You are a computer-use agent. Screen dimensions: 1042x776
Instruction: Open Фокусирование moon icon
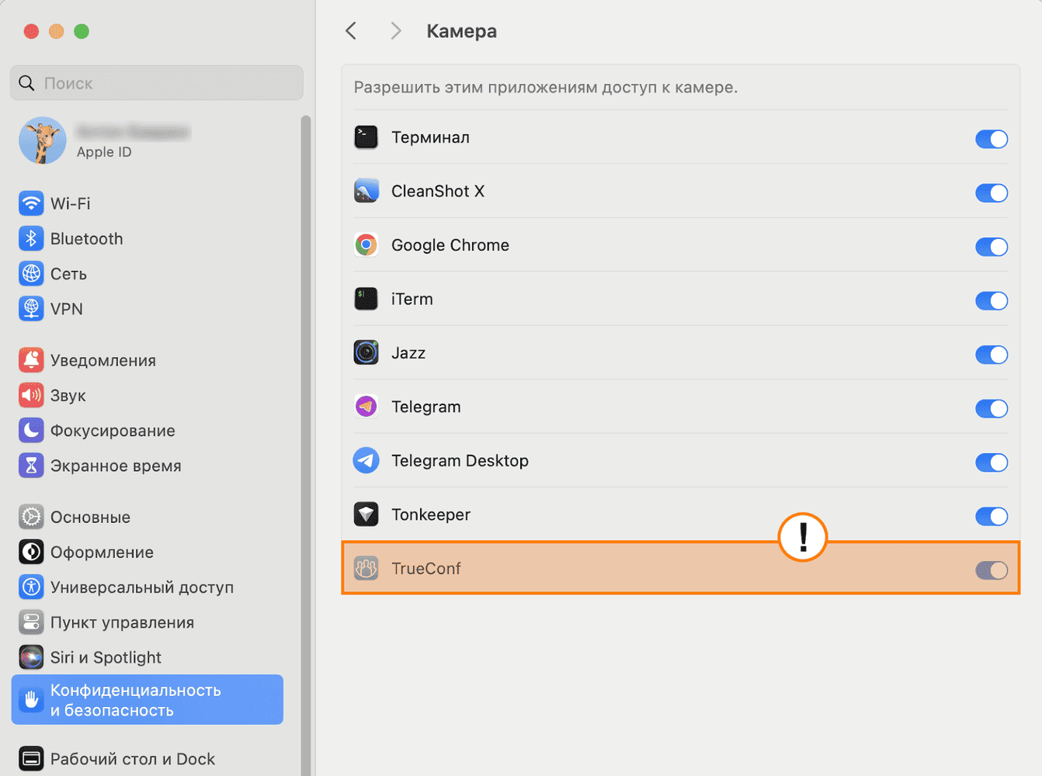pyautogui.click(x=31, y=430)
